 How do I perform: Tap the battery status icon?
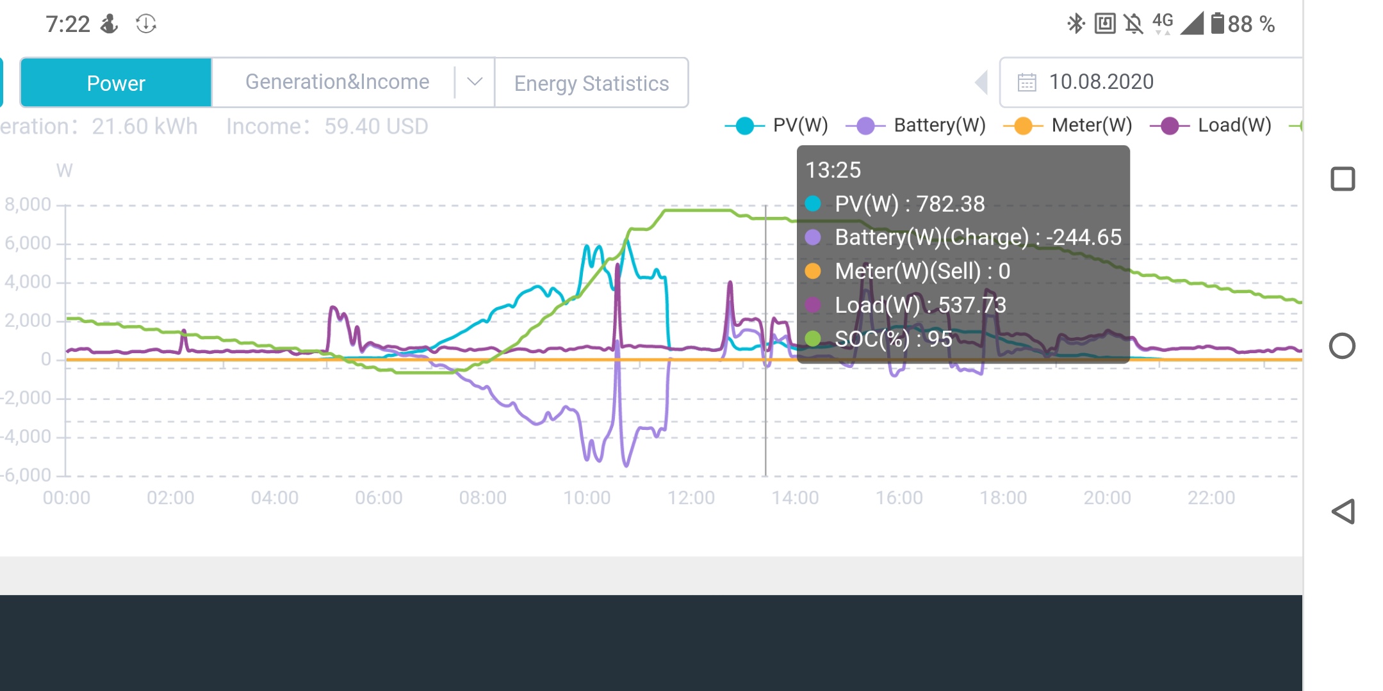tap(1217, 24)
